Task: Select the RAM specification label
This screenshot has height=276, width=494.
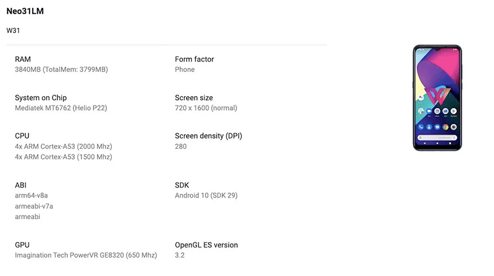Action: [x=23, y=59]
